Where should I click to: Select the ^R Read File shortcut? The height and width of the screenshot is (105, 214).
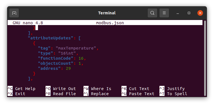61,94
